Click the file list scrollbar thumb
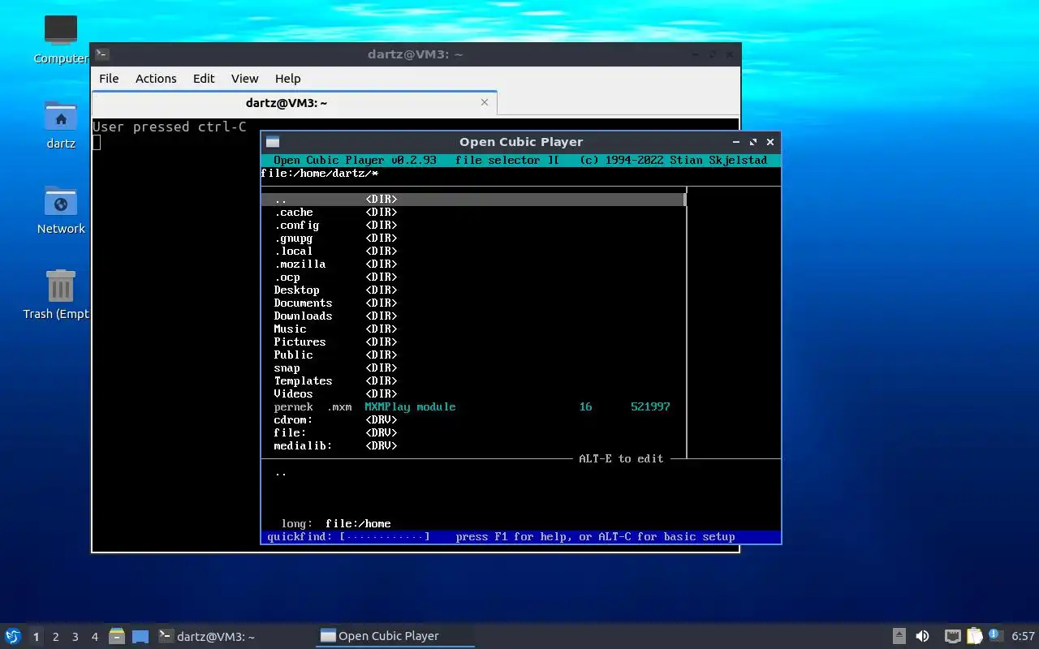 [686, 200]
